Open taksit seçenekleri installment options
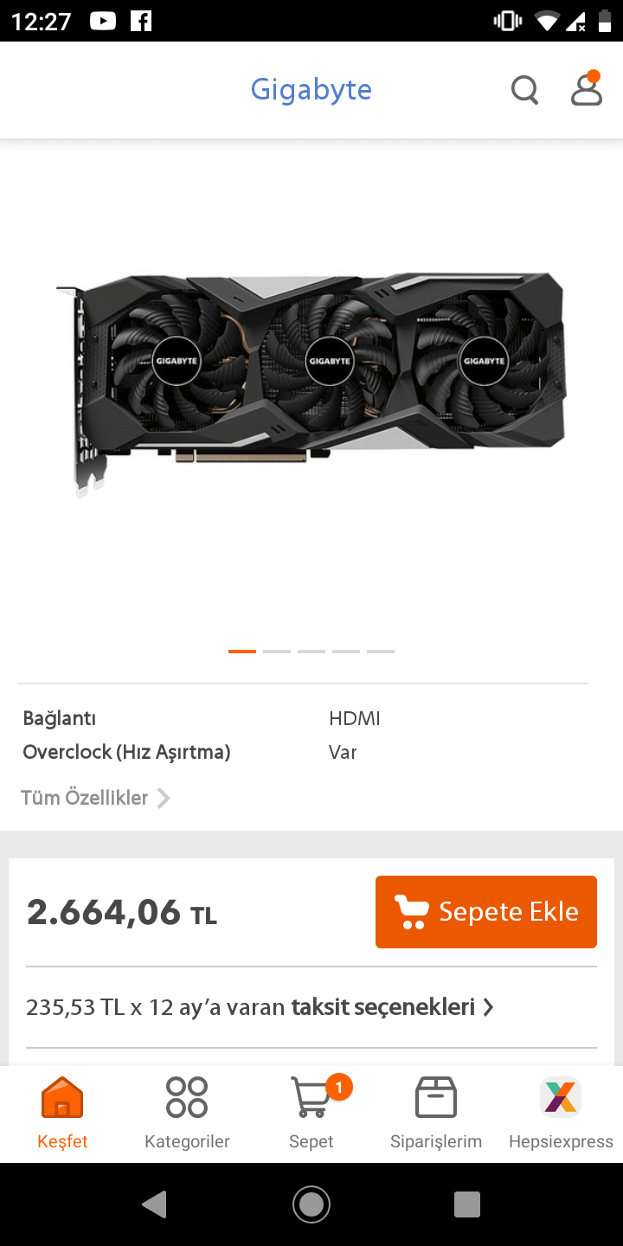This screenshot has height=1246, width=623. pyautogui.click(x=382, y=1007)
